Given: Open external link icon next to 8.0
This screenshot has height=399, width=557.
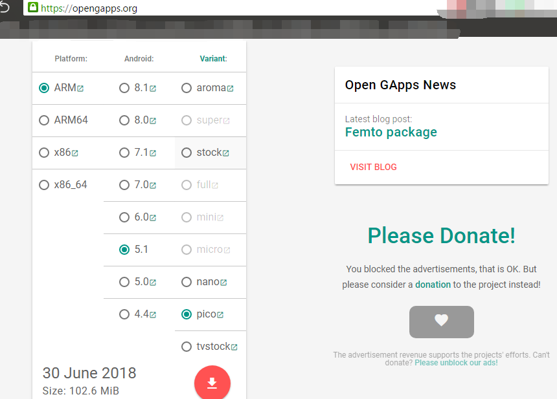Looking at the screenshot, I should [x=153, y=121].
